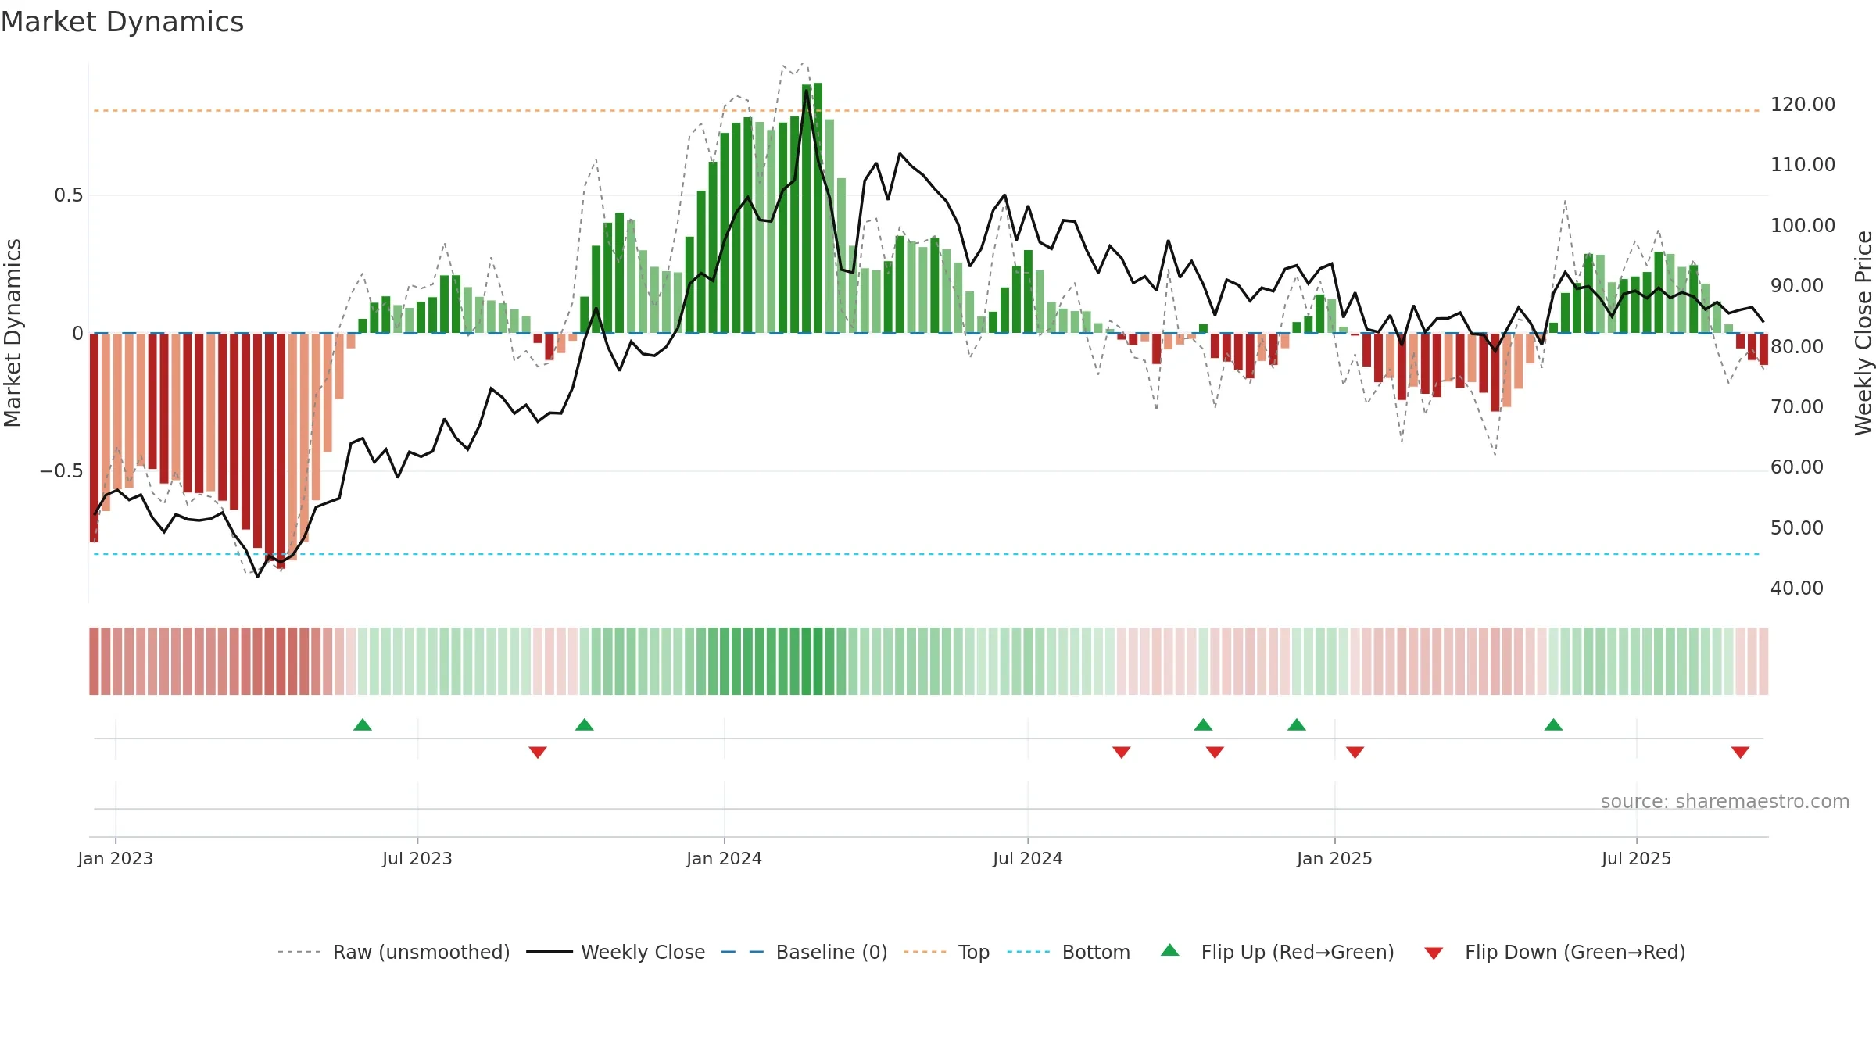The height and width of the screenshot is (1055, 1876).
Task: Select the green flip-up marker between Jul 2023 and Jan 2024
Action: (585, 724)
